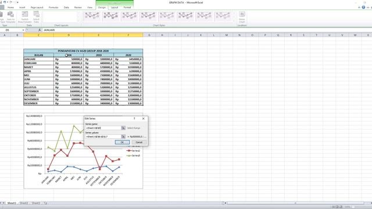Click the Save As Template icon
Screen dimensions: 372x209
pos(10,17)
